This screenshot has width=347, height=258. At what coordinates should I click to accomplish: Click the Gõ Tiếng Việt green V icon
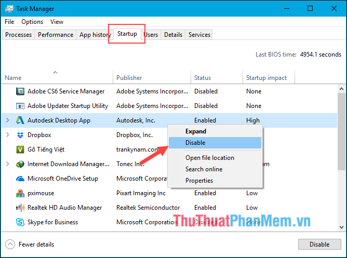point(20,150)
